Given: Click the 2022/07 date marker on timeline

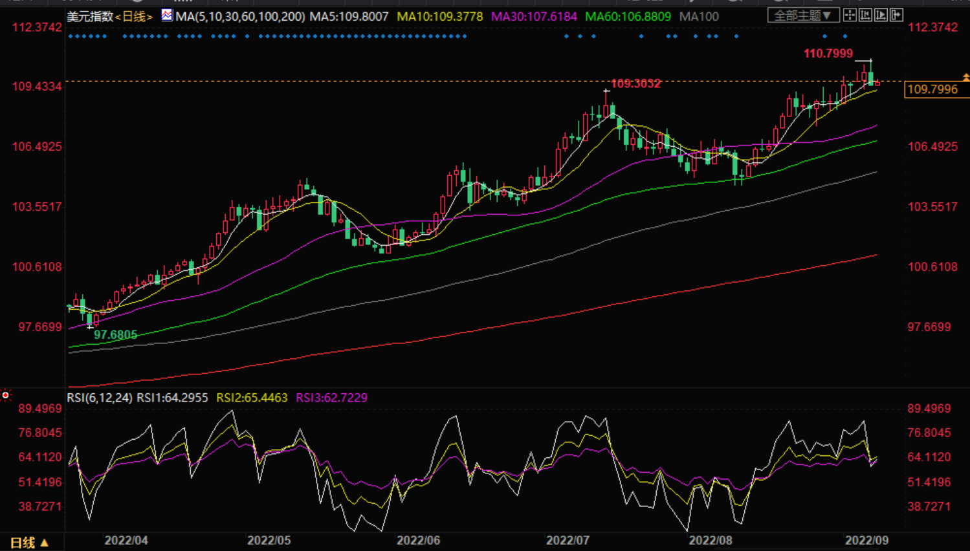Looking at the screenshot, I should click(568, 541).
